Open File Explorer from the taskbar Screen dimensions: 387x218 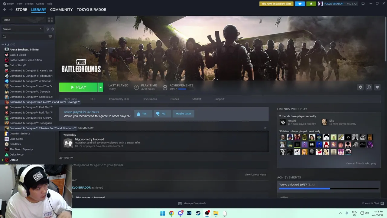point(216,213)
